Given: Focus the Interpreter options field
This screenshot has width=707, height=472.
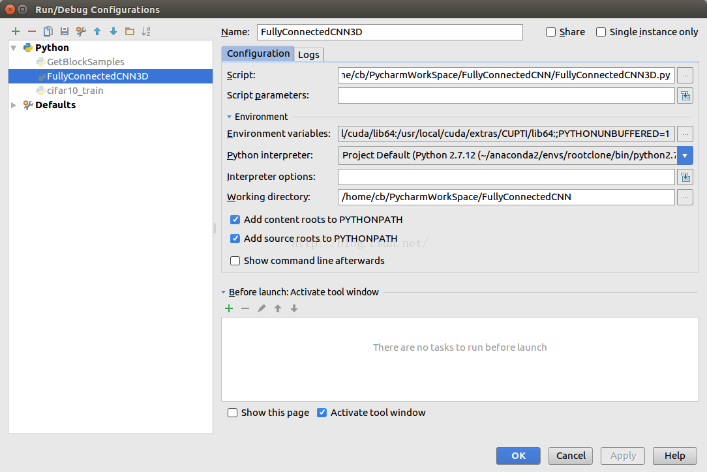Looking at the screenshot, I should (x=506, y=177).
